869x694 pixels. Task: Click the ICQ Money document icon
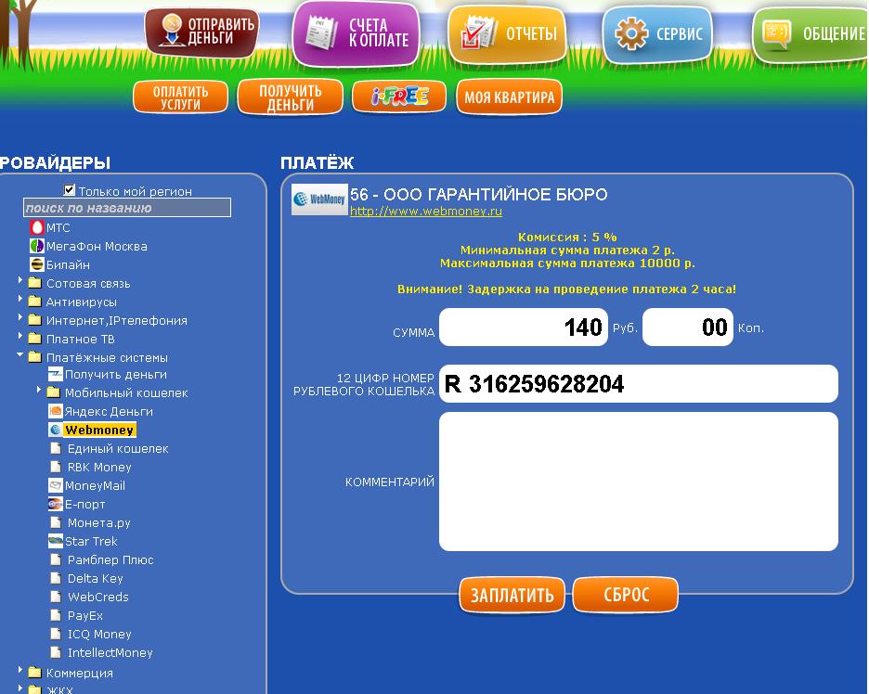[x=56, y=634]
